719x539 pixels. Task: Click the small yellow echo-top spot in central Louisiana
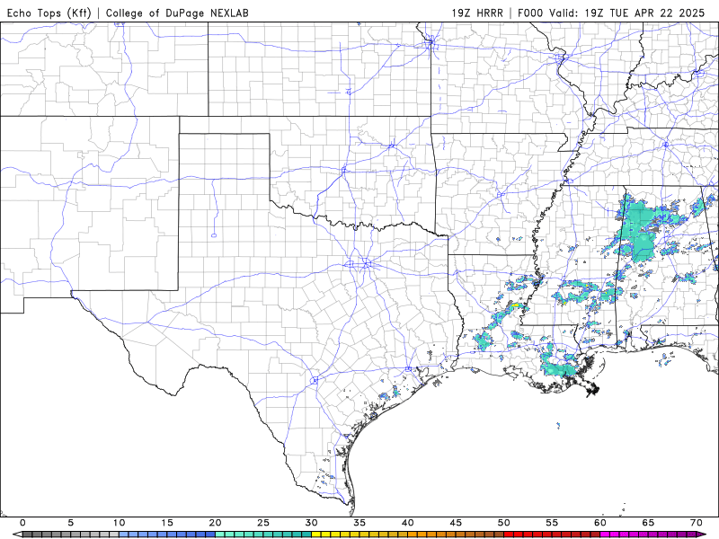click(x=515, y=305)
